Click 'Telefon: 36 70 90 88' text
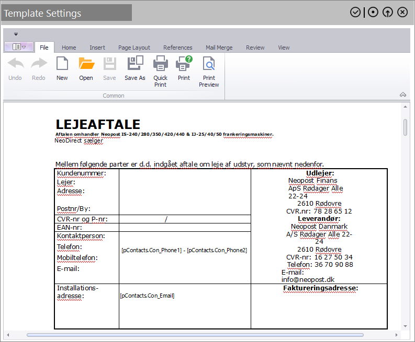This screenshot has width=415, height=342. (x=320, y=264)
